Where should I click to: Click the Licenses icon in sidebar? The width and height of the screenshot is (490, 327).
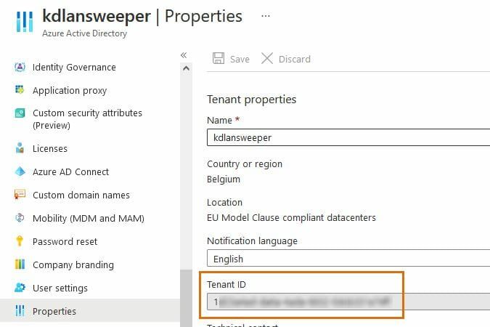20,148
